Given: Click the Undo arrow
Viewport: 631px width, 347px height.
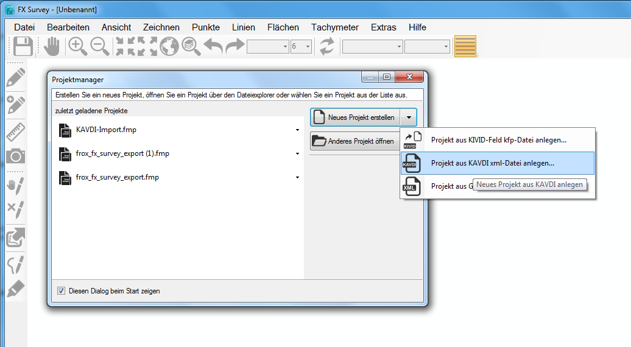Looking at the screenshot, I should pos(213,47).
